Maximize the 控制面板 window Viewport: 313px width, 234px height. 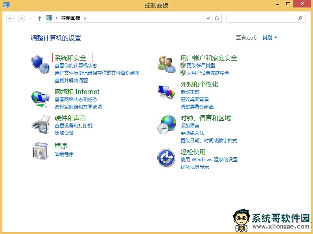pyautogui.click(x=288, y=4)
